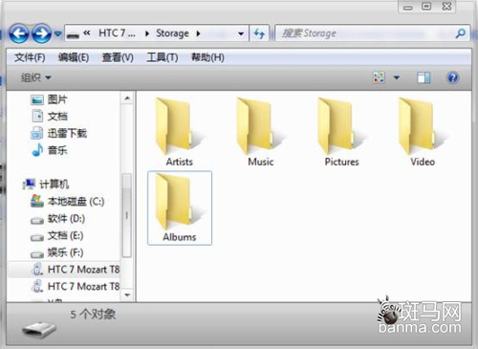Open address bar history dropdown
The image size is (478, 349).
point(241,33)
